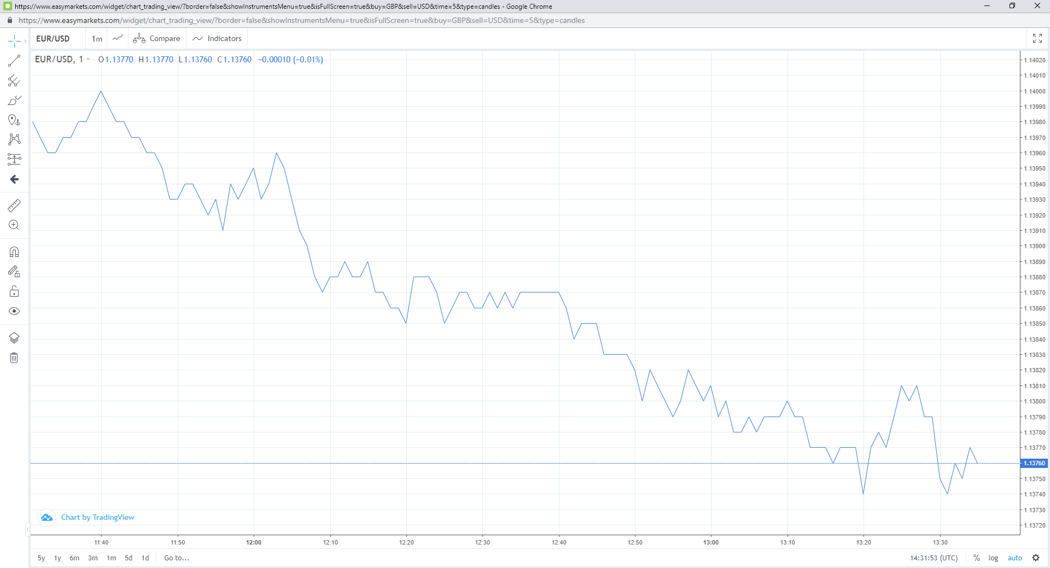Select the text annotation pin tool
The image size is (1050, 568).
pyautogui.click(x=14, y=120)
